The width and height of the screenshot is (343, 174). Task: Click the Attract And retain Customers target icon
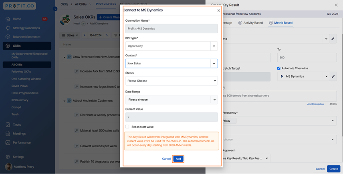[x=69, y=101]
